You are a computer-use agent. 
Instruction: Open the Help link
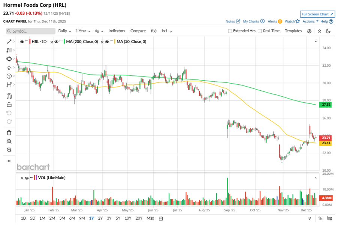click(327, 21)
